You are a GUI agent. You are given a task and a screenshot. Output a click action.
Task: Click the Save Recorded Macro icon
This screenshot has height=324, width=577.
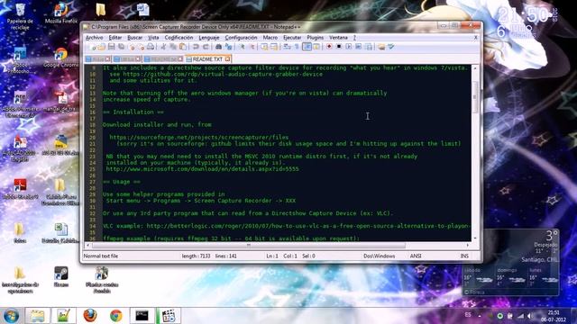click(369, 47)
